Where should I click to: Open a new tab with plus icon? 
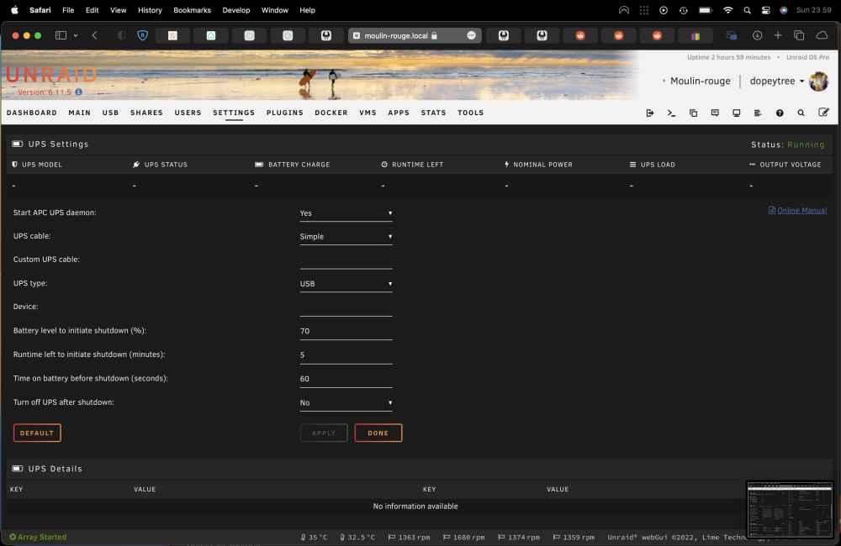click(778, 35)
